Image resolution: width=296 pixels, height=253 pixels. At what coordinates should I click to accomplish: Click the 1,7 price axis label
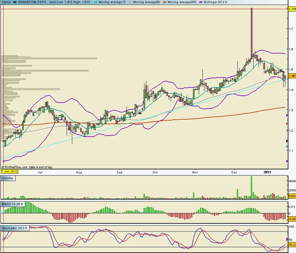point(291,29)
